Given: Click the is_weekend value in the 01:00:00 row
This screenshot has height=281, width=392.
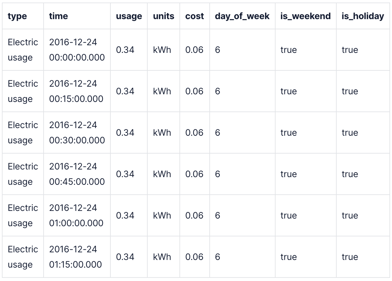Looking at the screenshot, I should [x=289, y=216].
